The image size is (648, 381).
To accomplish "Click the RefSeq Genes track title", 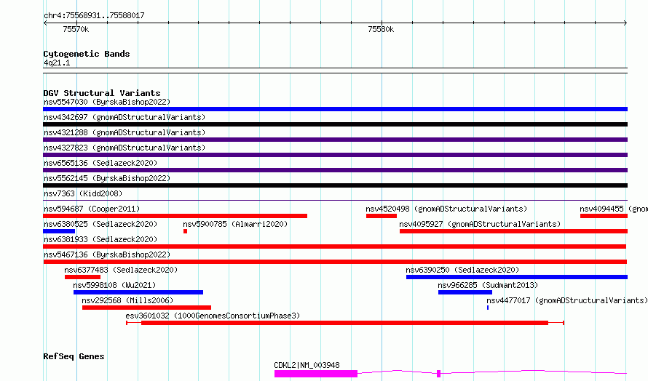I will point(74,356).
